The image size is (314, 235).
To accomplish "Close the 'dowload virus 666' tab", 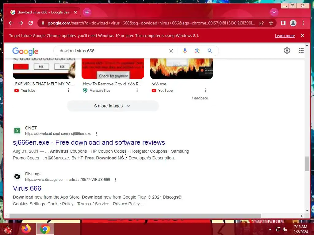I will (x=75, y=12).
